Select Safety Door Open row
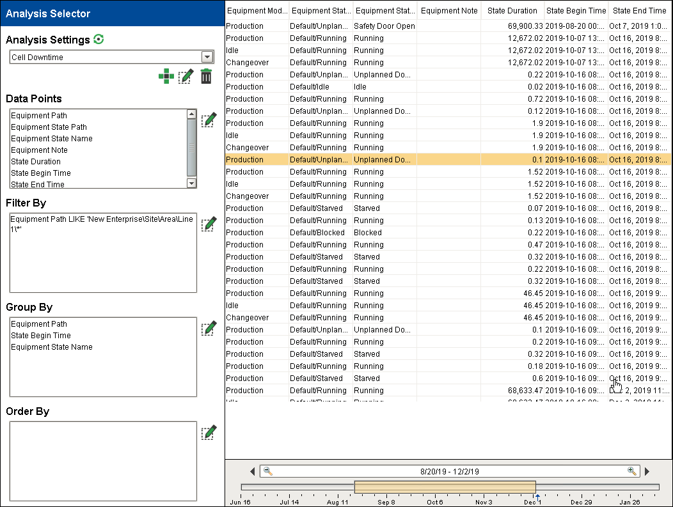This screenshot has height=507, width=673. (384, 26)
